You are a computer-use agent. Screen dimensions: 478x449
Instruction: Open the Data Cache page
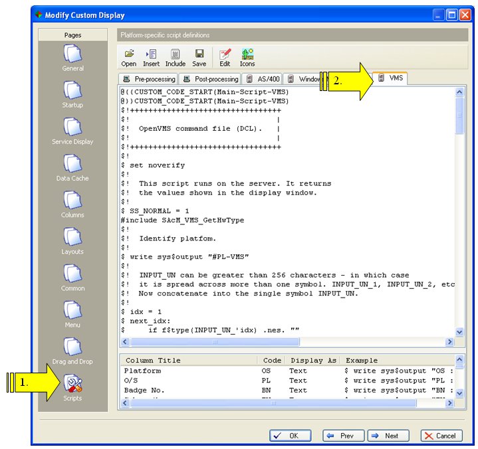pos(72,165)
